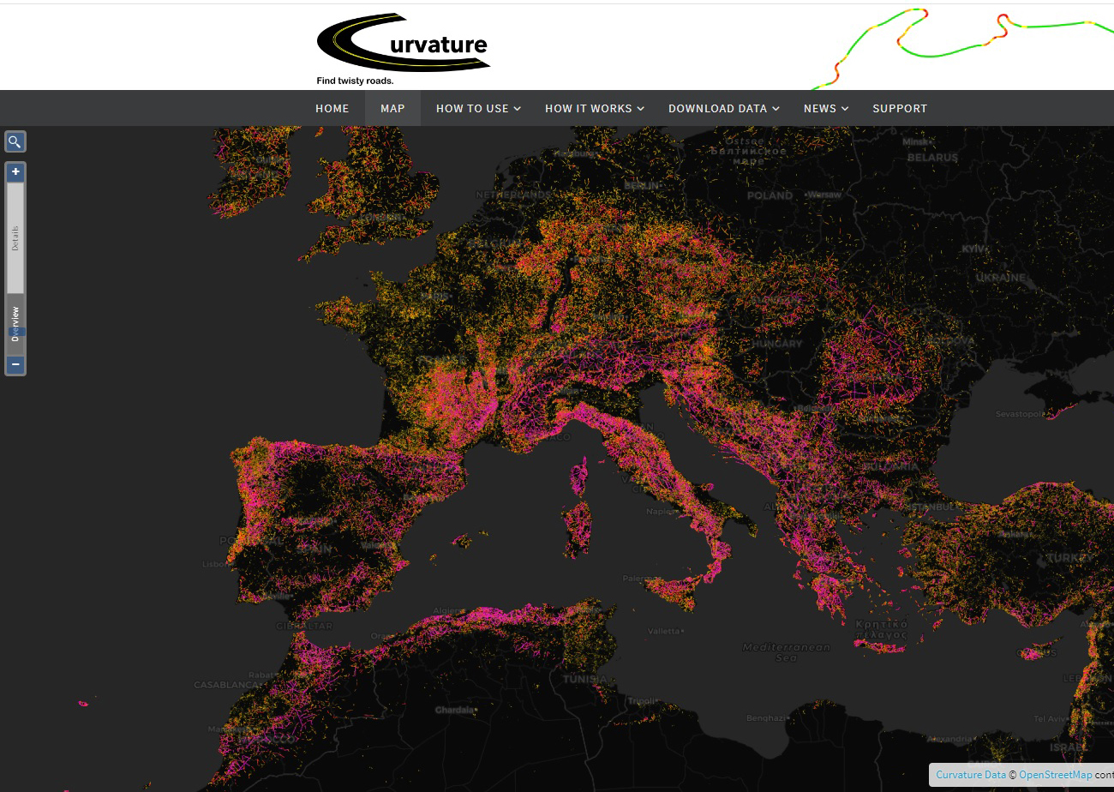
Task: Click the 'Find twisty roads.' tagline
Action: click(355, 81)
